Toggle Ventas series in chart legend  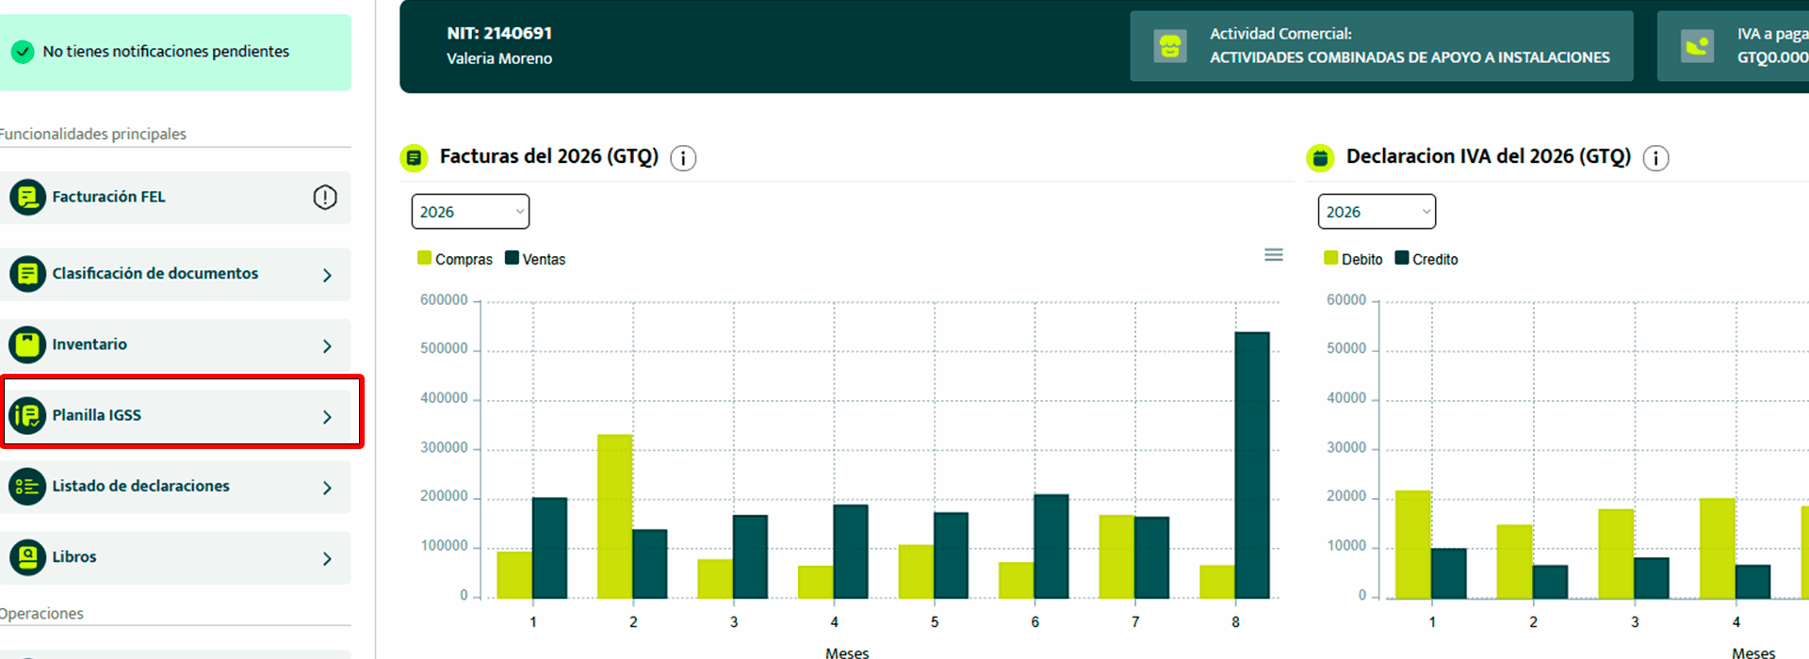535,259
